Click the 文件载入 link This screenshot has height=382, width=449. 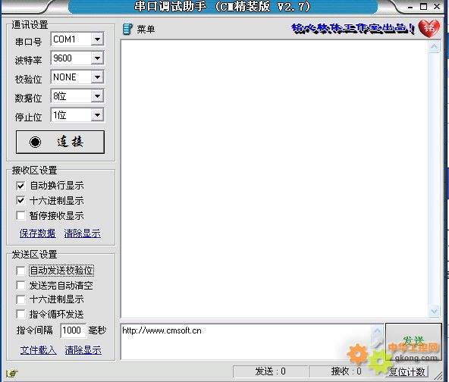click(x=39, y=349)
